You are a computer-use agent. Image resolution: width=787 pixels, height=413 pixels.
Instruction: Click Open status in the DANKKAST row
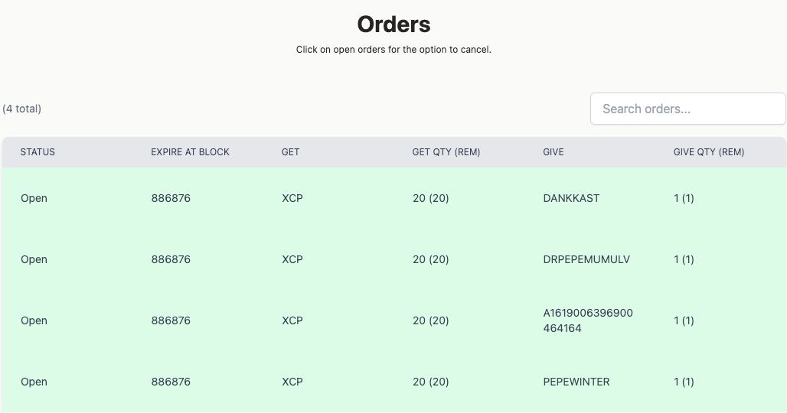pos(34,198)
